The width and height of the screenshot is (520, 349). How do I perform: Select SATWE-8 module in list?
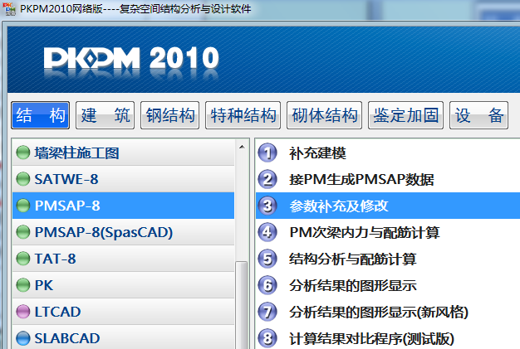tap(124, 179)
